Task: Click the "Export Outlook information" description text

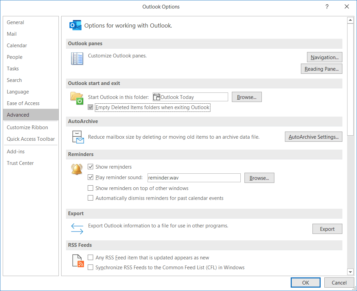Action: (158, 226)
